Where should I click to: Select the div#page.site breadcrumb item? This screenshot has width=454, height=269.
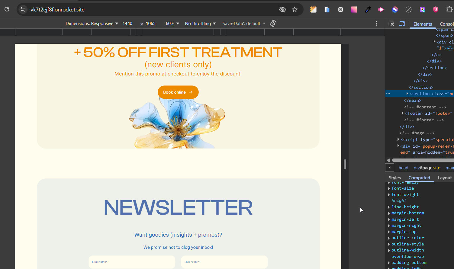(427, 168)
